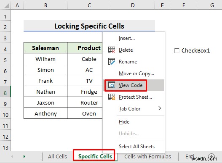This screenshot has width=222, height=163.
Task: Click the AC product cell
Action: (x=85, y=70)
